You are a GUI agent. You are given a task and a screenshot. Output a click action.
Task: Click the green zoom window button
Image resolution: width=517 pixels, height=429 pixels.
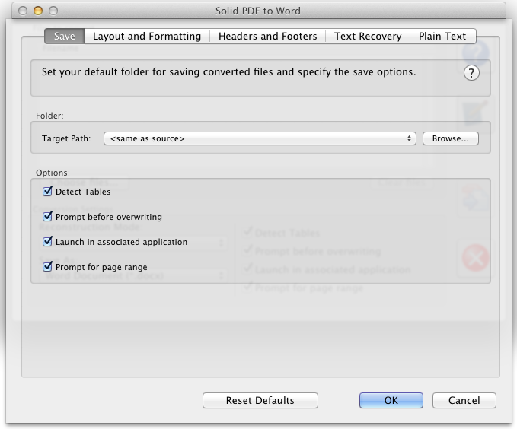tap(54, 11)
